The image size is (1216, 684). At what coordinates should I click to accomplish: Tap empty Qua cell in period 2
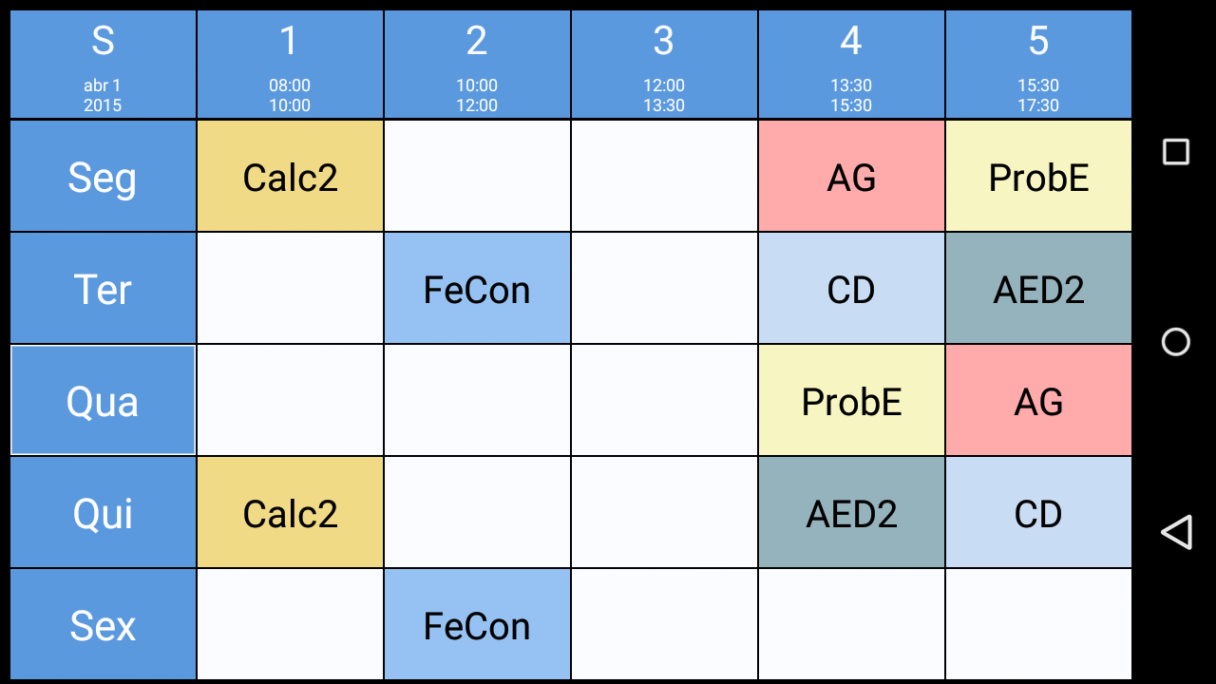click(477, 401)
